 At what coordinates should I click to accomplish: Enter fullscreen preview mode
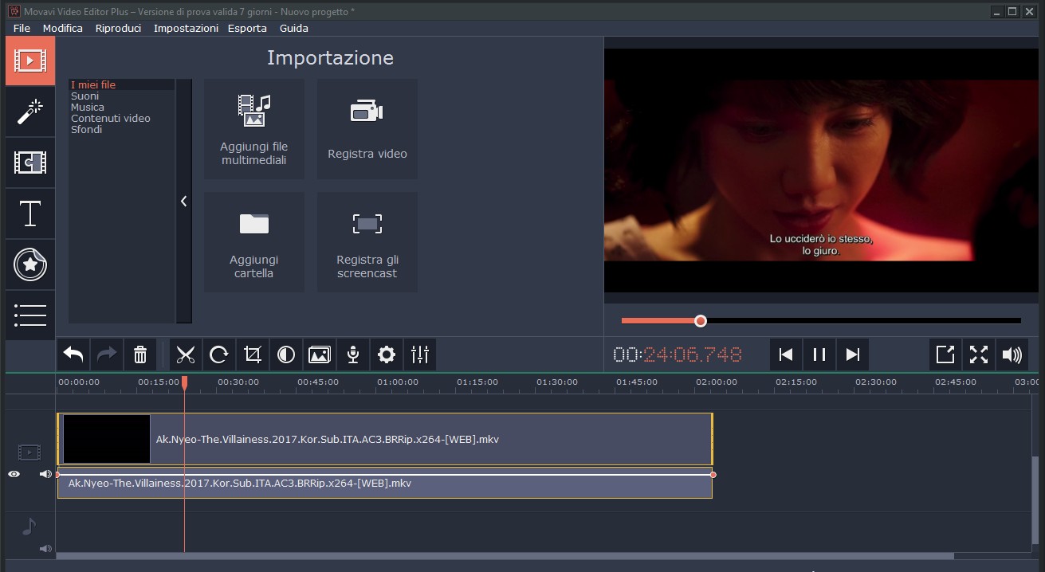click(979, 355)
